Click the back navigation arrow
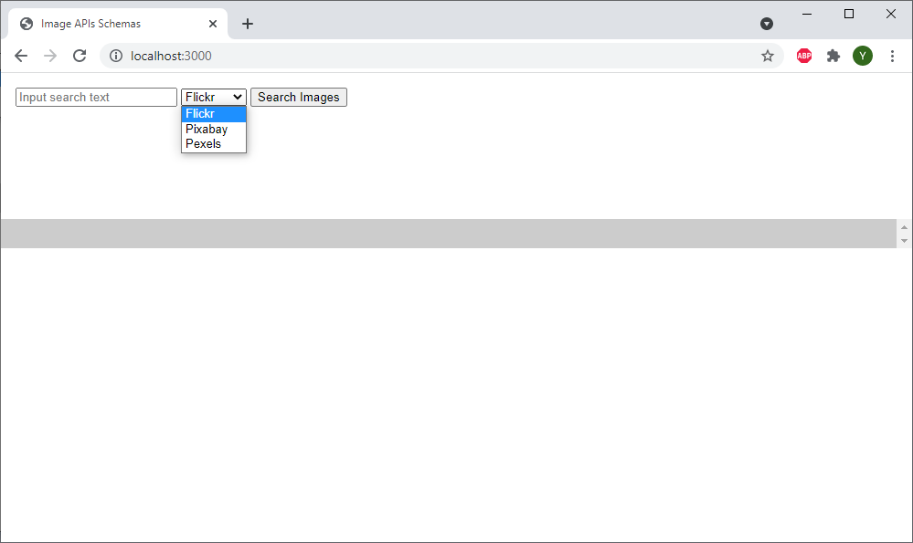 point(21,55)
